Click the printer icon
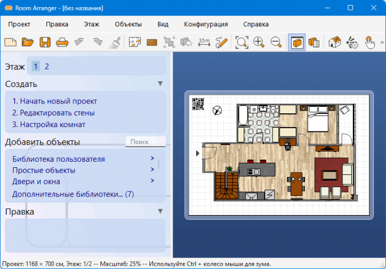The height and width of the screenshot is (269, 386). click(x=62, y=42)
